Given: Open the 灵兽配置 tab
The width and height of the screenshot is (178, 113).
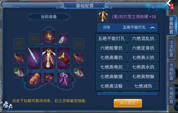Looking at the screenshot, I should pos(171,72).
